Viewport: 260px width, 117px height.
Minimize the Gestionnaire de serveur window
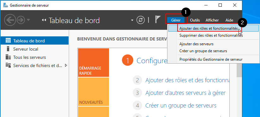(206, 5)
